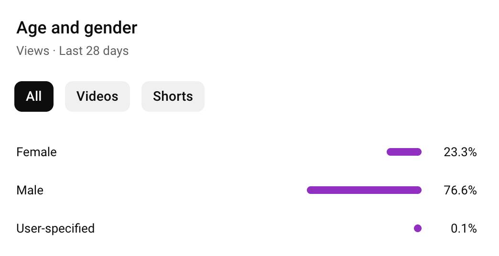Switch to the Shorts filter chip
Screen dimensions: 499x256
point(173,96)
